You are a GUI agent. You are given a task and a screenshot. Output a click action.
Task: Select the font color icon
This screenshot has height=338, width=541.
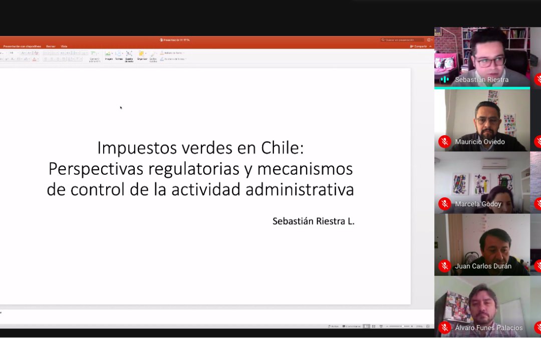35,59
